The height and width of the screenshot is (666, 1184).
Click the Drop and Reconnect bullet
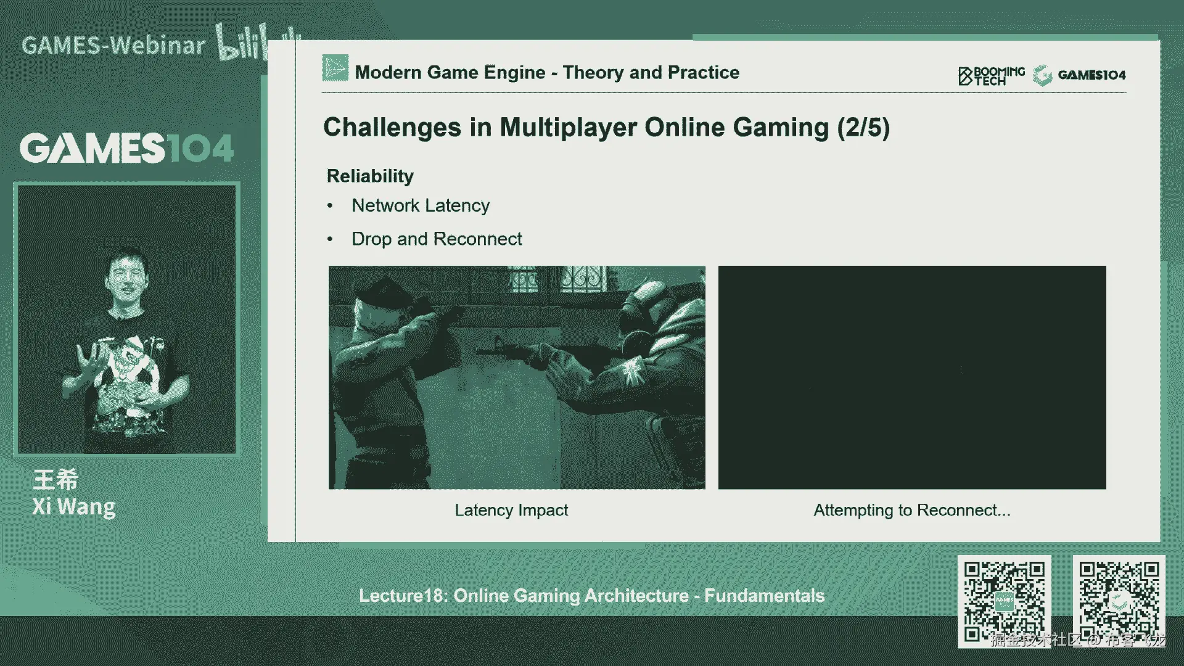(x=437, y=239)
